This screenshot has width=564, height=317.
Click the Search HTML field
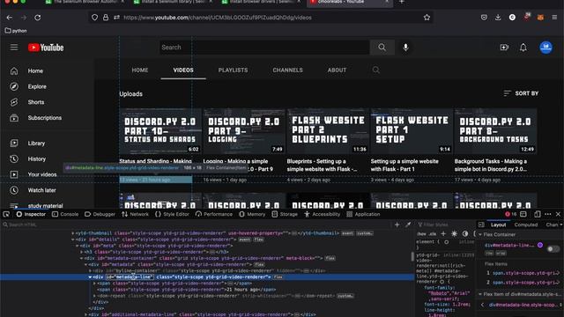[x=197, y=225]
